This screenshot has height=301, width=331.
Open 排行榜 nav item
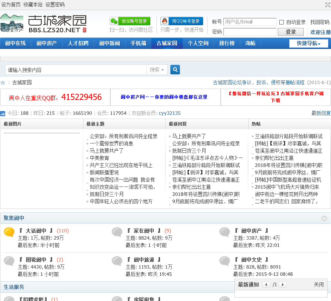click(x=227, y=43)
